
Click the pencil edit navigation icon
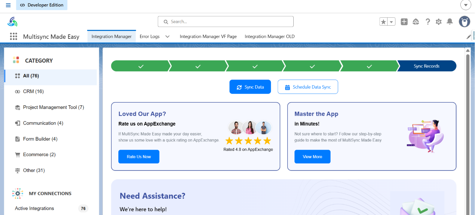coord(469,37)
